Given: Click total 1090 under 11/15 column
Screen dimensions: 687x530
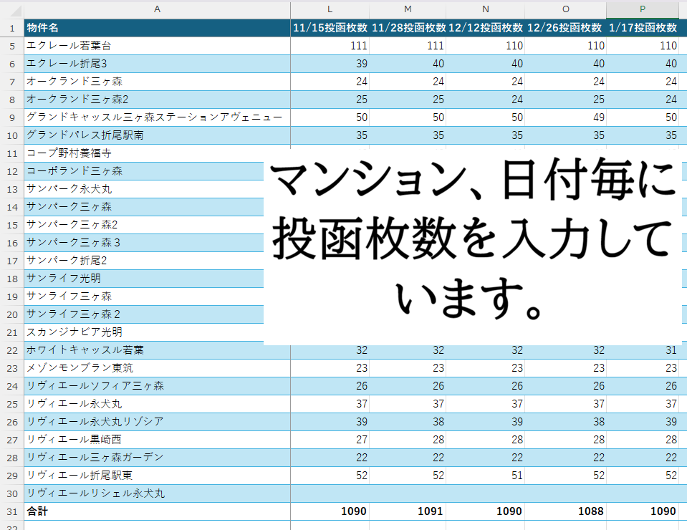Looking at the screenshot, I should (x=330, y=511).
